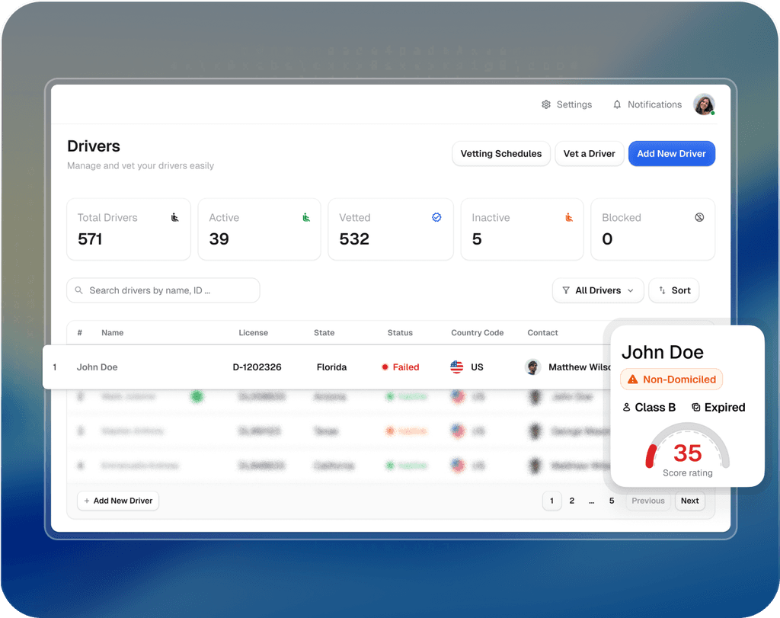This screenshot has height=618, width=780.
Task: Open Settings from the top bar
Action: [545, 104]
